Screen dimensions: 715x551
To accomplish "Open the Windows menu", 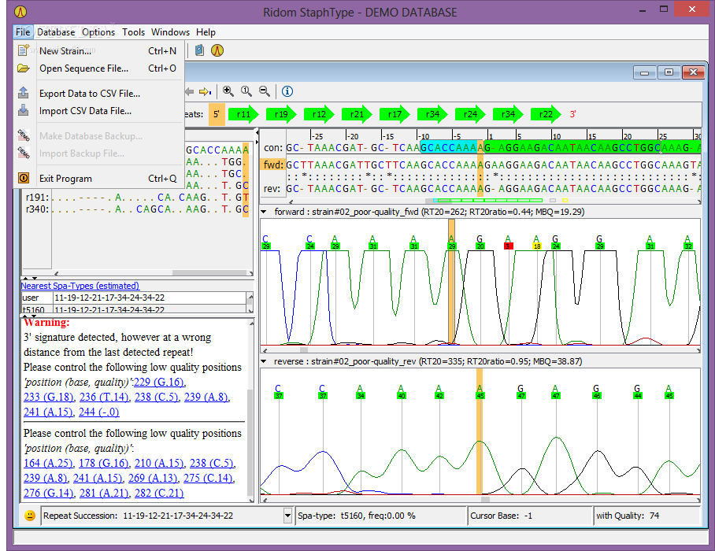I will pyautogui.click(x=170, y=32).
